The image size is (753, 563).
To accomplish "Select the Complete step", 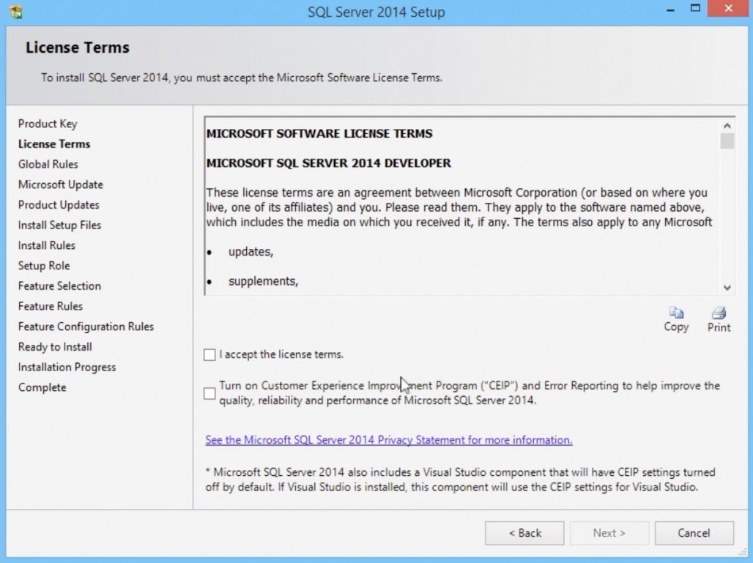I will click(x=42, y=387).
